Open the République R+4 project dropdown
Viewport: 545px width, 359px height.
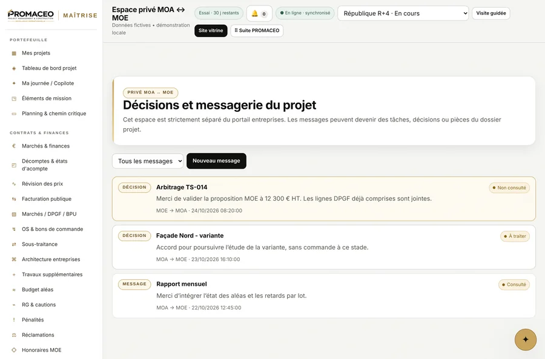click(403, 13)
